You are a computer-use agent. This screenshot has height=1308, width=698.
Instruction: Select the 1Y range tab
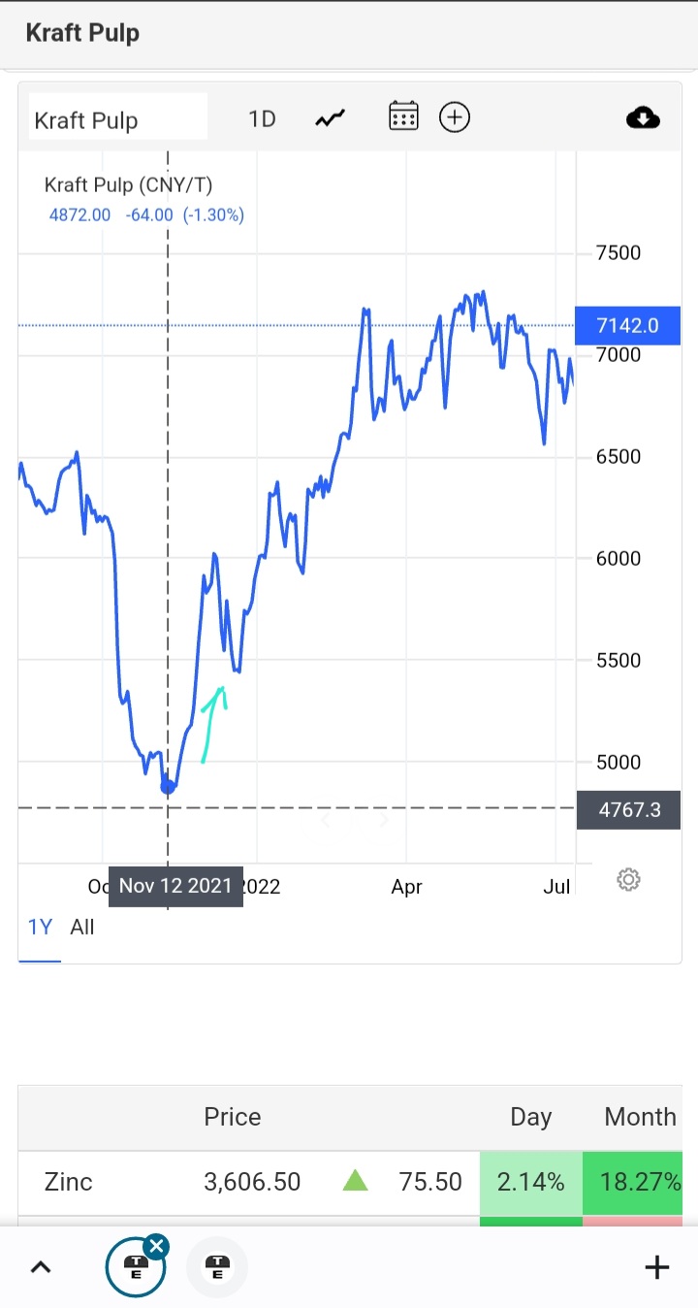[40, 927]
